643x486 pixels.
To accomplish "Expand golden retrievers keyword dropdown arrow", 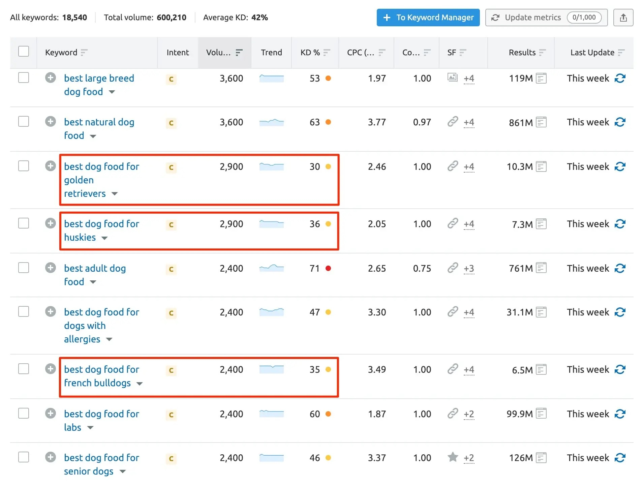I will (x=115, y=194).
